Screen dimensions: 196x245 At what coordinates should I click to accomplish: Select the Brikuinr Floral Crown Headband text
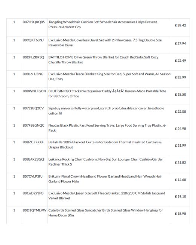[x=105, y=179]
